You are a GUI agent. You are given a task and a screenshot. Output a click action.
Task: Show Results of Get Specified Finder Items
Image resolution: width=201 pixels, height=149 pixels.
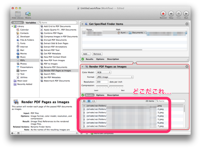tap(89, 59)
